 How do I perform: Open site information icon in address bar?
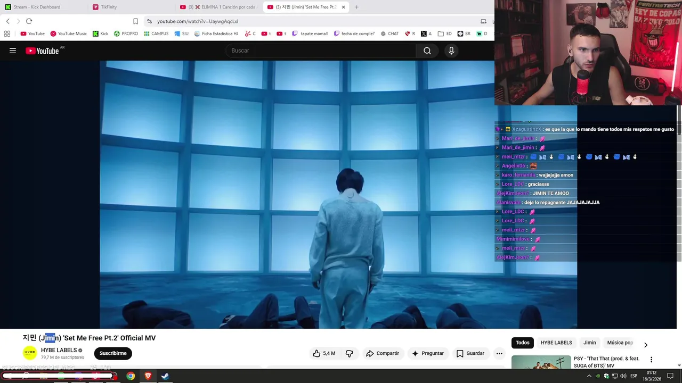[x=149, y=21]
